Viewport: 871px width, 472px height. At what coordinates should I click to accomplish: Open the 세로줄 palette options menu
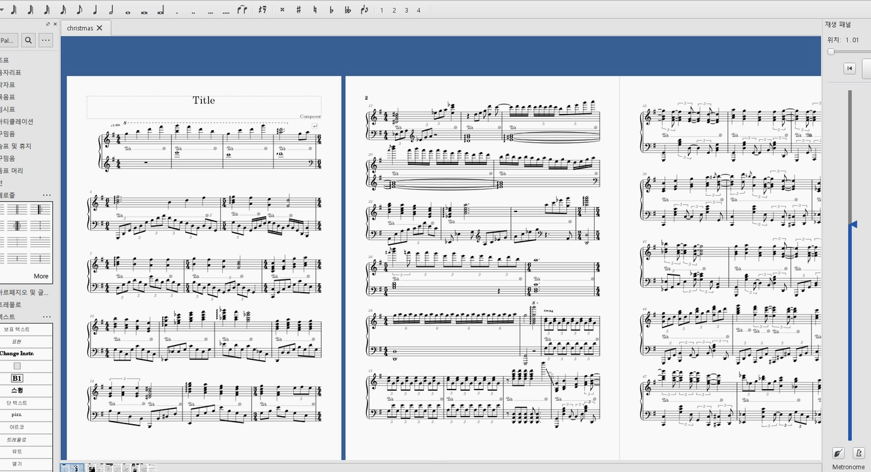(x=47, y=195)
